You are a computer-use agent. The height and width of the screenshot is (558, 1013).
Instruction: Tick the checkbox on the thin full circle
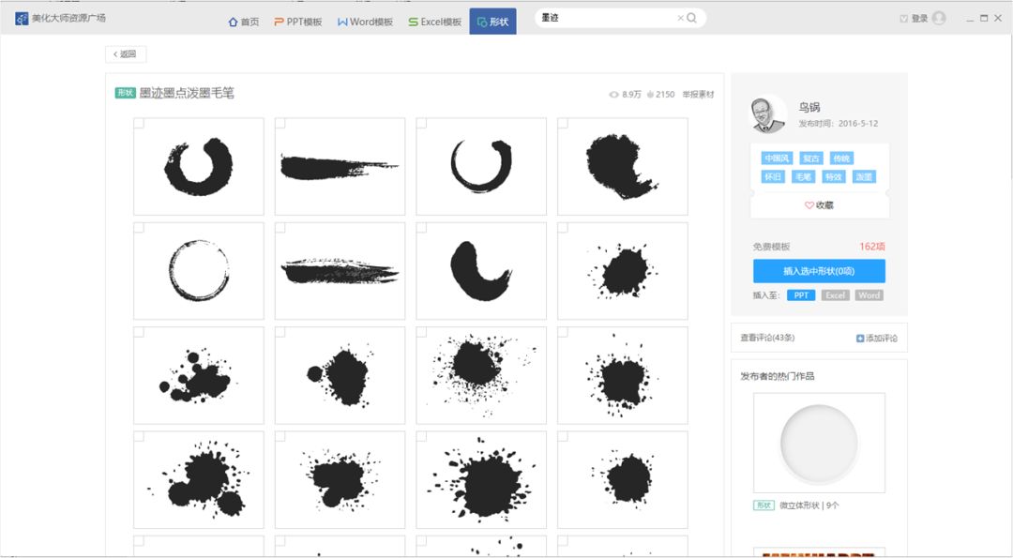139,227
